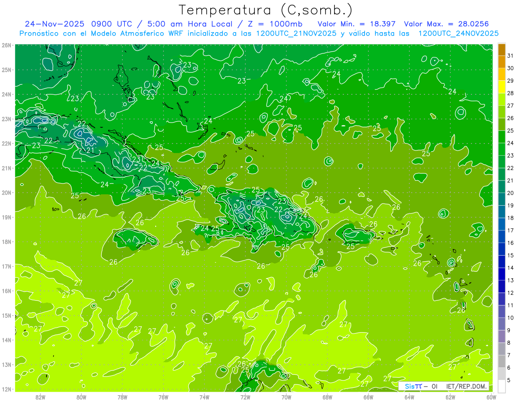Click the 68W longitude axis label
The height and width of the screenshot is (403, 522).
tap(327, 397)
